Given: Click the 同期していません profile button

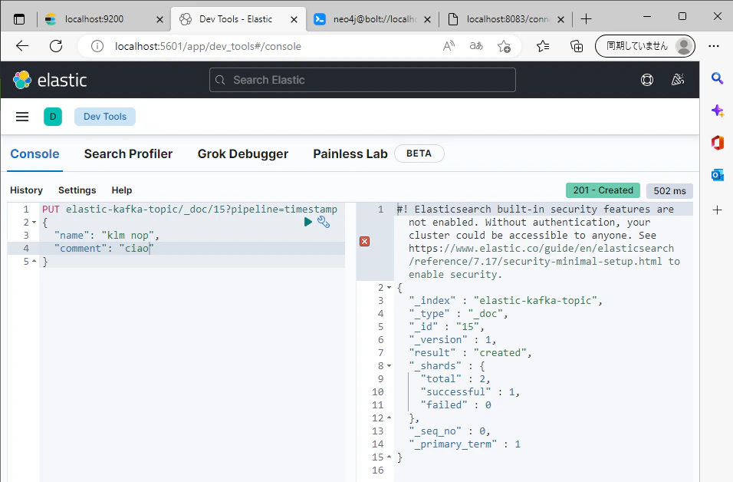Looking at the screenshot, I should [x=645, y=46].
